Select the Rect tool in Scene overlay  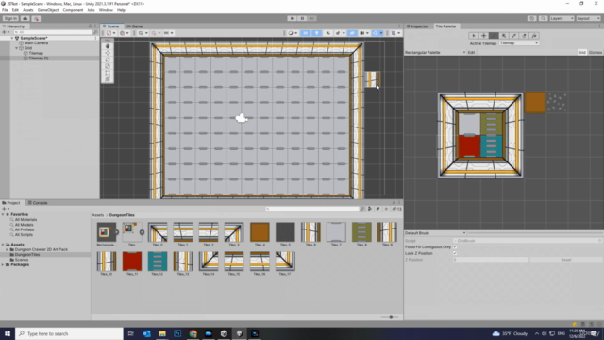pyautogui.click(x=108, y=73)
